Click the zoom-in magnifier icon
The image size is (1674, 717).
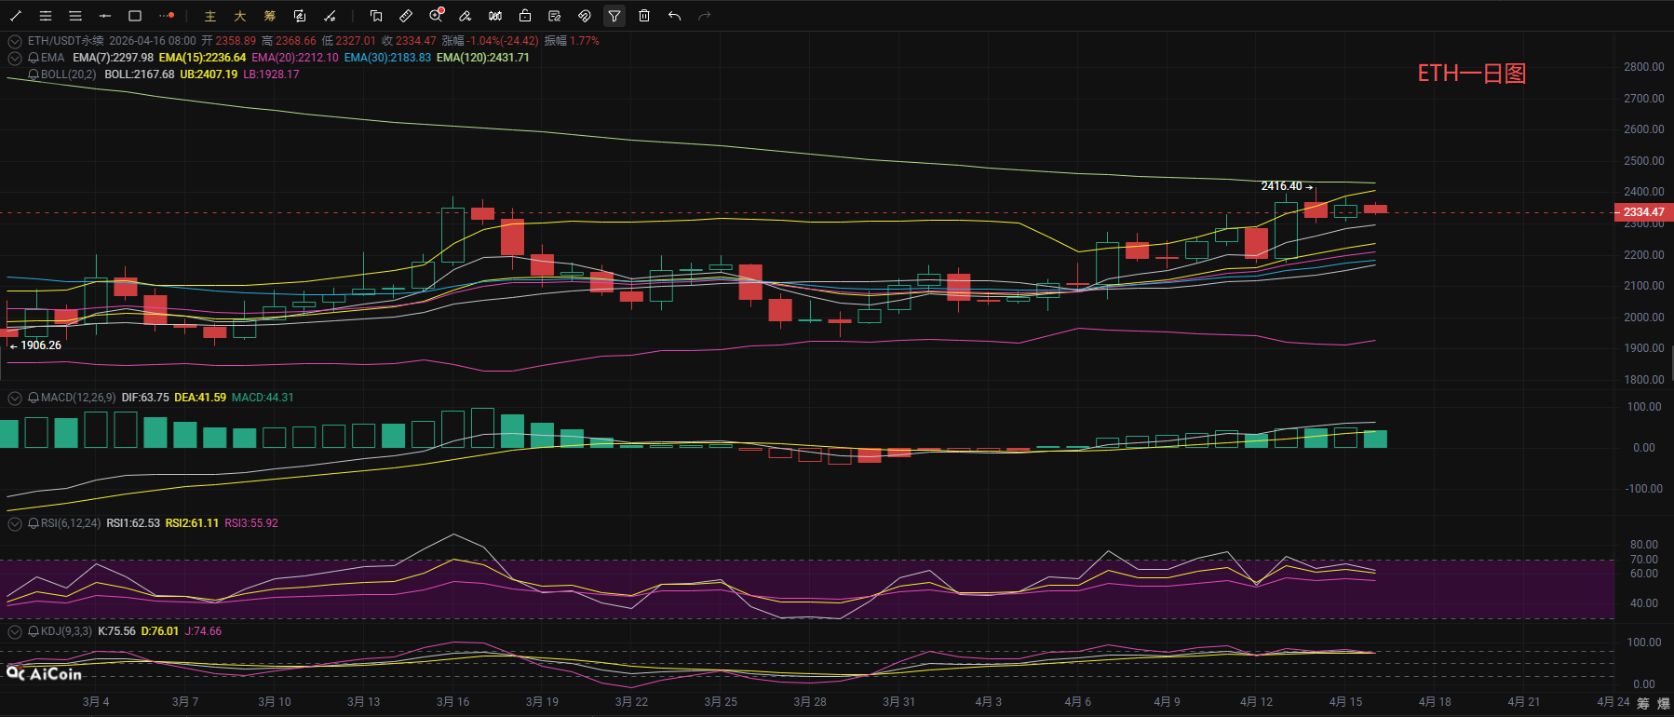click(436, 16)
